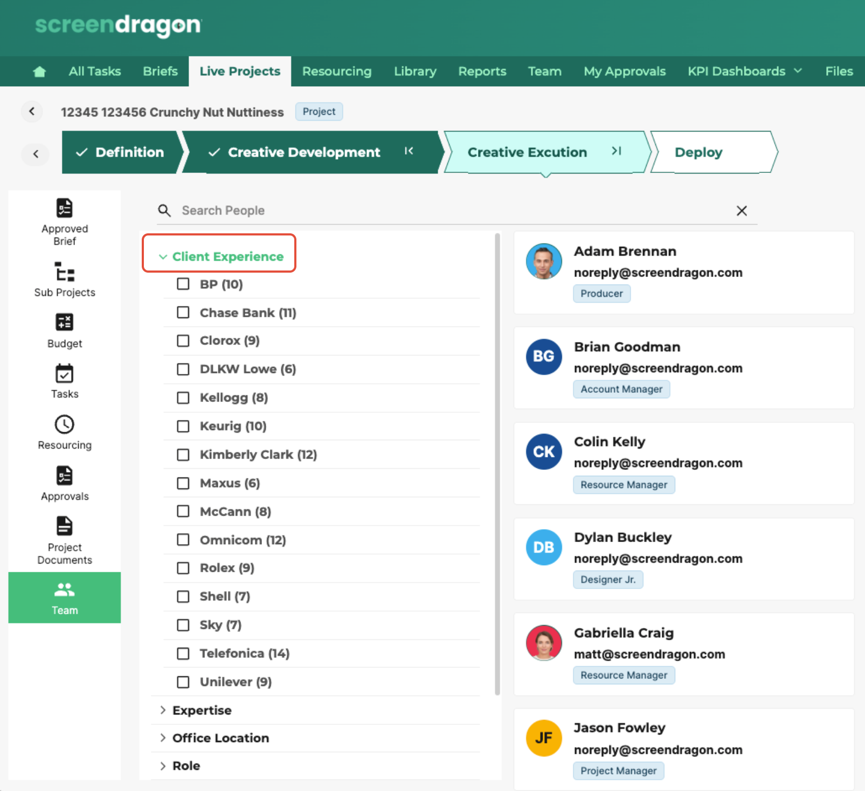Image resolution: width=865 pixels, height=791 pixels.
Task: Check the Chase Bank (11) checkbox
Action: click(x=183, y=313)
